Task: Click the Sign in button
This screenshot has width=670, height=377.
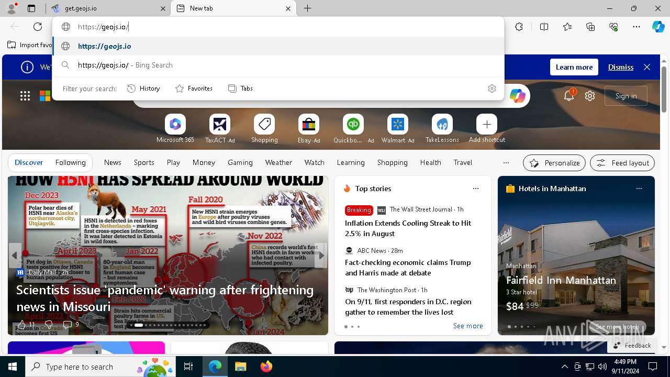Action: coord(626,96)
